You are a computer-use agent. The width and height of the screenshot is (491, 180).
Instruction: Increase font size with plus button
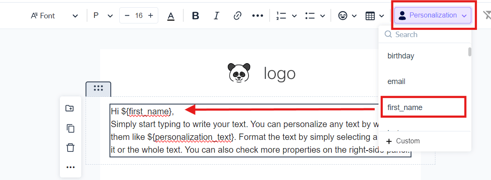coord(151,16)
